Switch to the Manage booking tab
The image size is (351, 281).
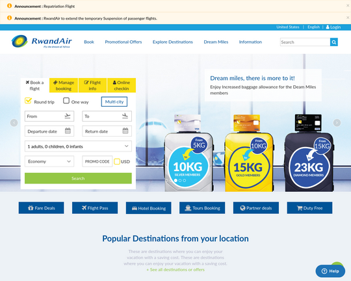64,85
